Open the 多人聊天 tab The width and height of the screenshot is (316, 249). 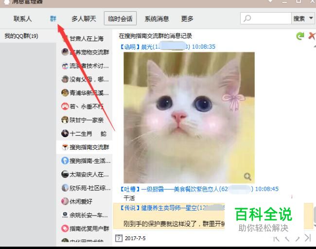point(84,19)
